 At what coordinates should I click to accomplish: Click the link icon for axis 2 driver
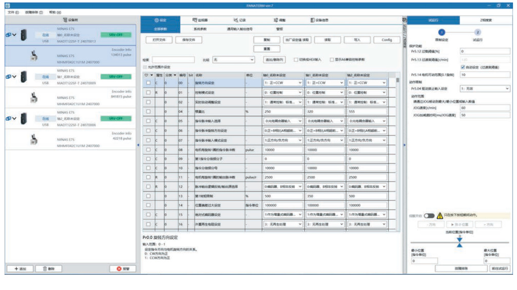[x=8, y=118]
